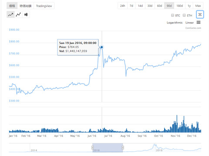Click the 2014 label in the navigator
The width and height of the screenshot is (209, 156).
pyautogui.click(x=34, y=150)
